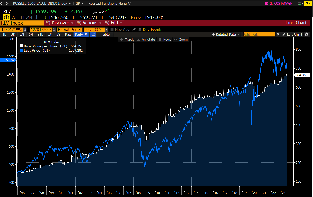The image size is (313, 197).
Task: Tick the Key Events checkbox
Action: (140, 30)
